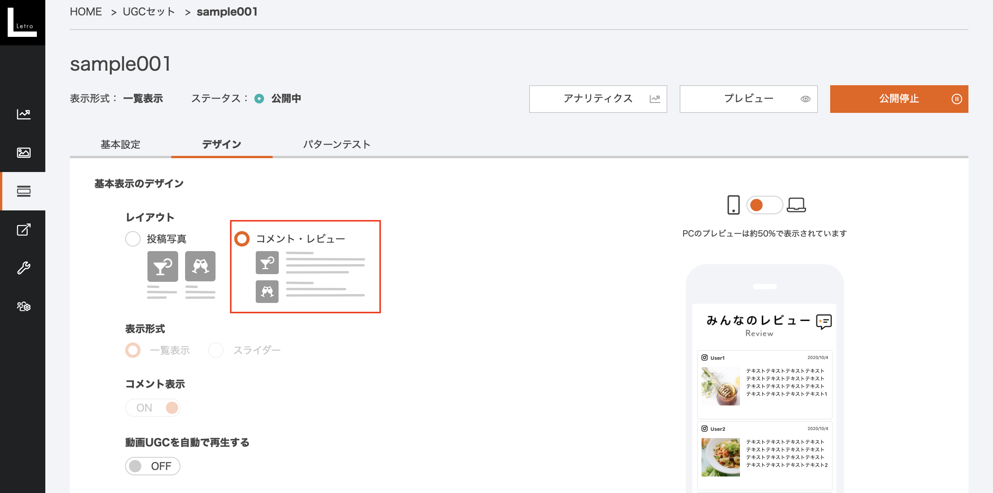Click the laptop PC preview icon
The width and height of the screenshot is (993, 493).
coord(796,205)
